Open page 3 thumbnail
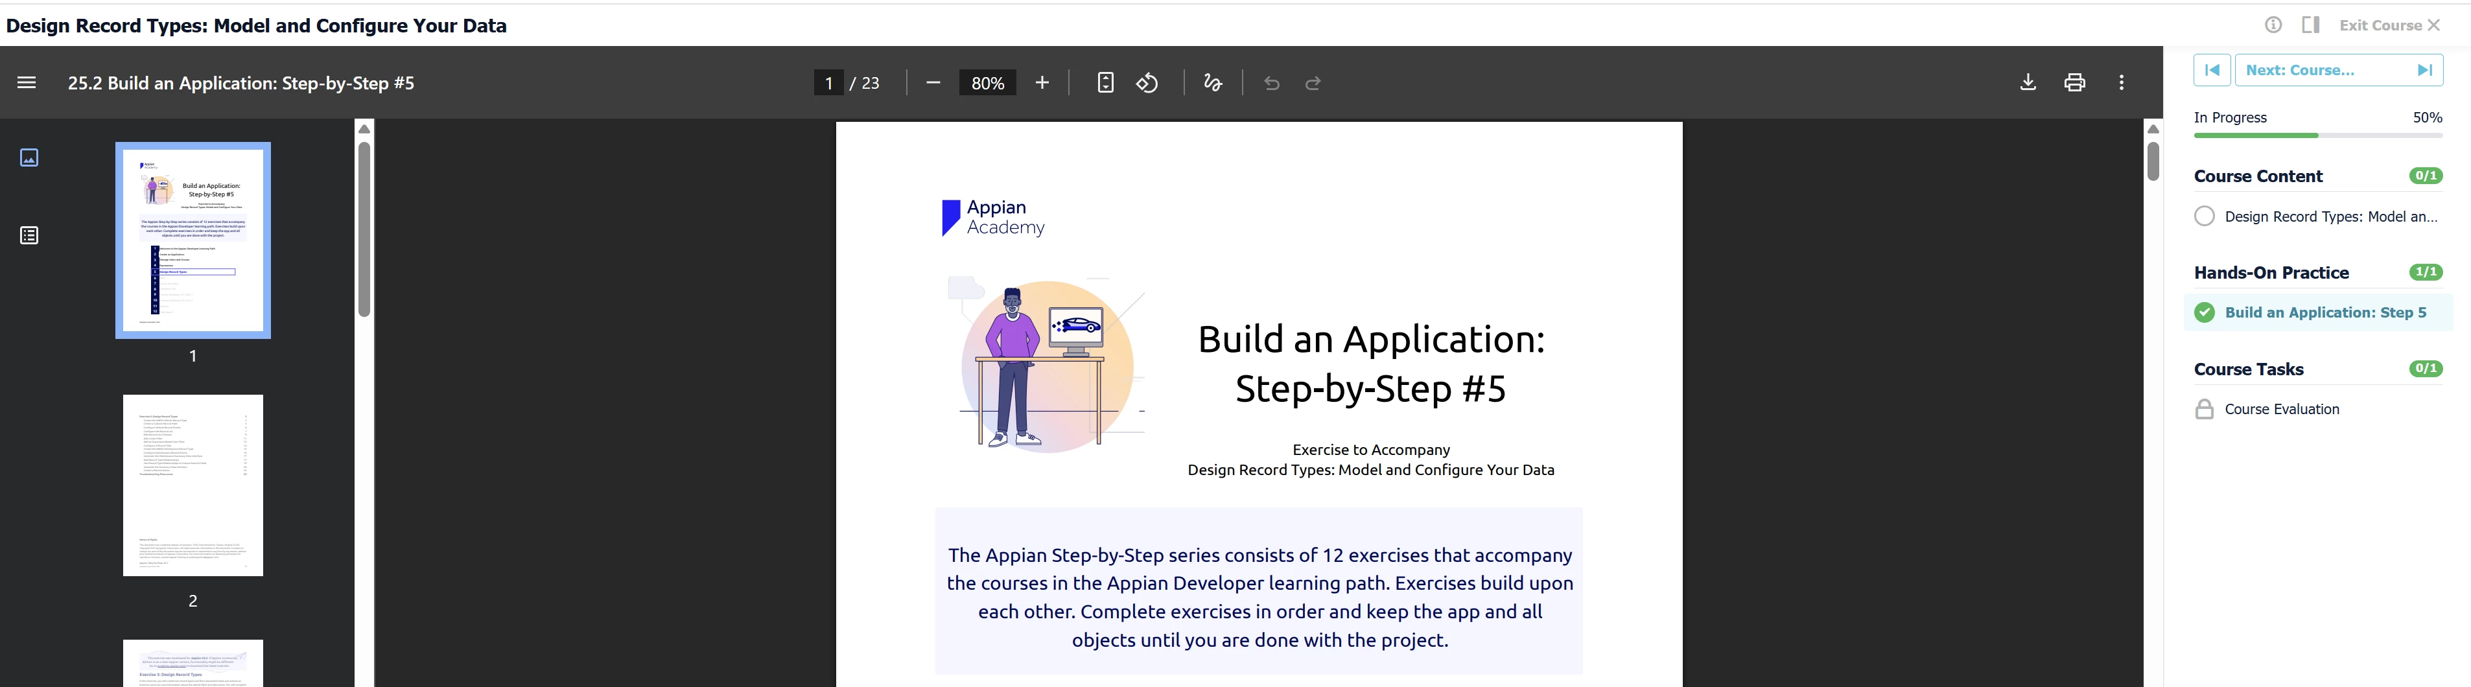The image size is (2471, 687). tap(193, 663)
